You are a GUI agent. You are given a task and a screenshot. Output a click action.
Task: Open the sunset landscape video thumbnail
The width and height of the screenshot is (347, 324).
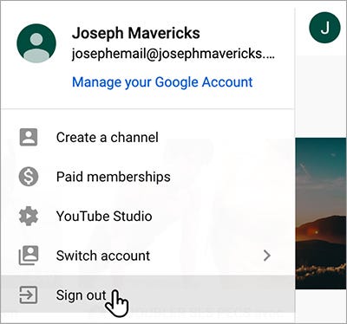point(320,213)
